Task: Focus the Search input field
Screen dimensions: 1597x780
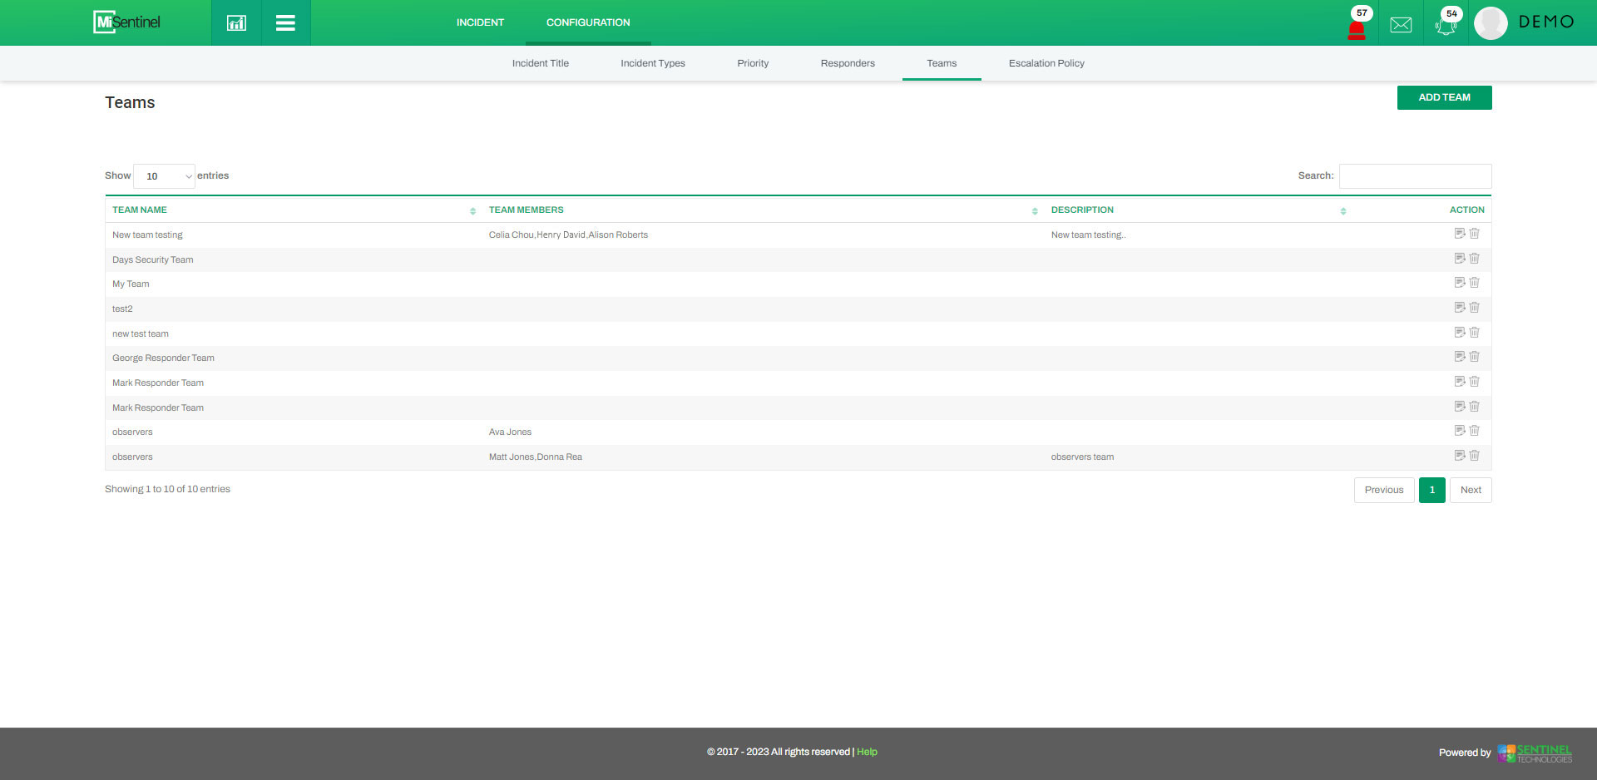Action: [x=1415, y=176]
